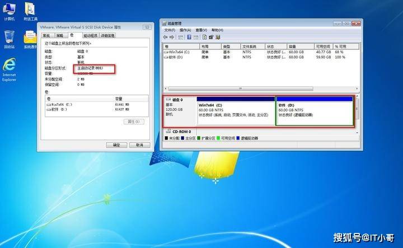Select the 系统通 folder icon on the desktop
The image size is (403, 248).
point(30,39)
